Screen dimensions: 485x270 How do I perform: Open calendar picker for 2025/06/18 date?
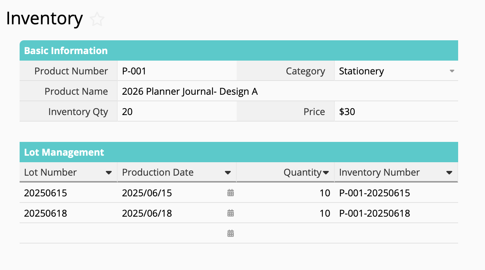click(x=231, y=213)
